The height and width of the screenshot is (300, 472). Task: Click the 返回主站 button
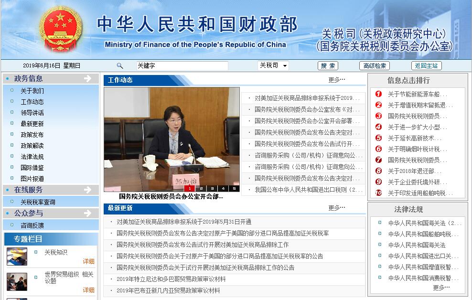tap(426, 66)
